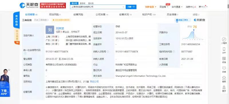Switch to the 经营状况 tab
Viewport: 229px width, 104px height.
(125, 14)
